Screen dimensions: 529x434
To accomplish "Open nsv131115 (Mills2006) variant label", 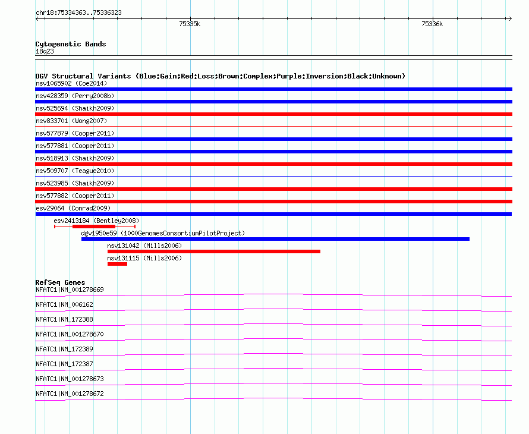I will click(x=144, y=258).
